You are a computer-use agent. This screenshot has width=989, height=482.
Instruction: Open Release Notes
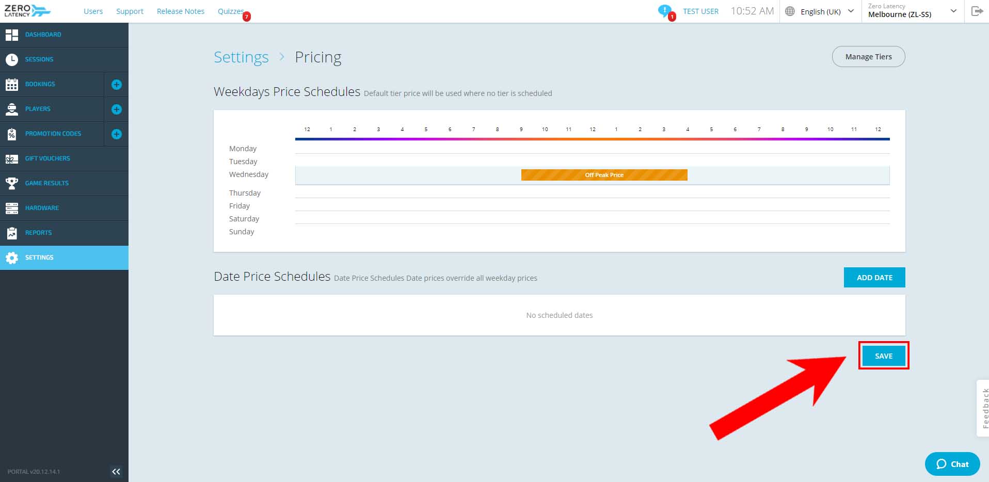pyautogui.click(x=181, y=11)
